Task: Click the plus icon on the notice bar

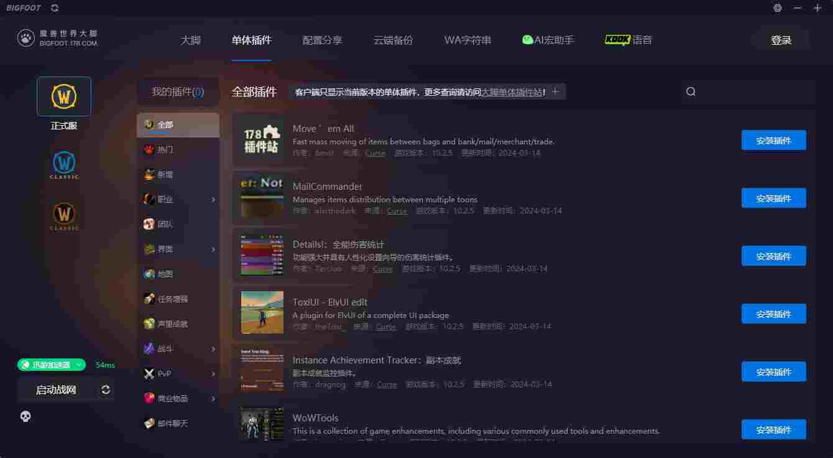Action: point(556,91)
